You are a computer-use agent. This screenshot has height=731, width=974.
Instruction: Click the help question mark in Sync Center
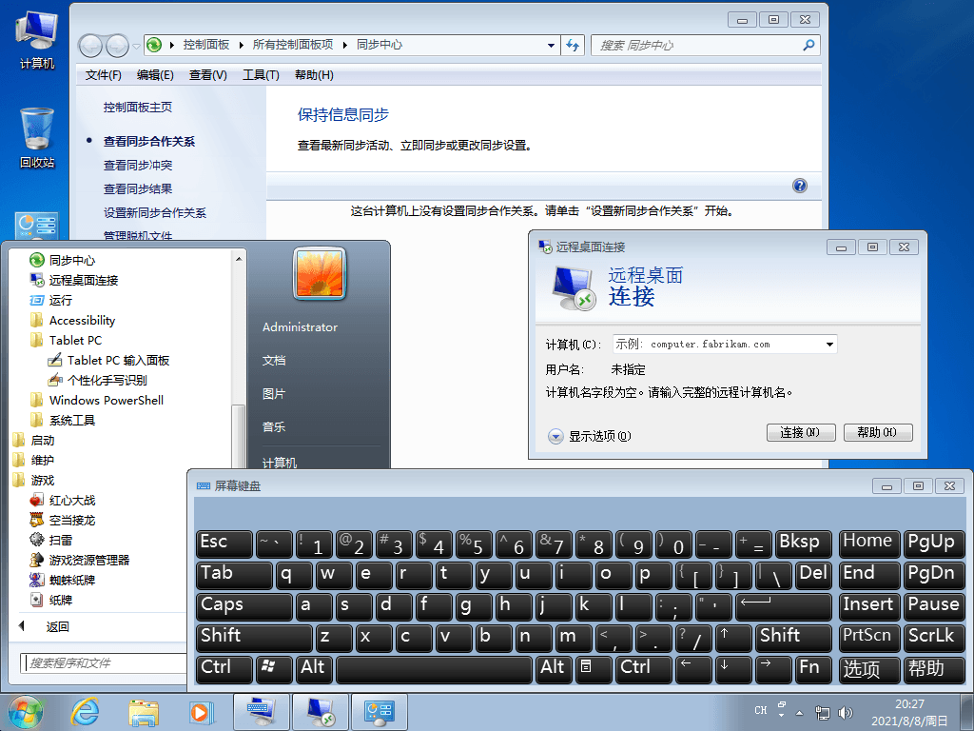[799, 186]
